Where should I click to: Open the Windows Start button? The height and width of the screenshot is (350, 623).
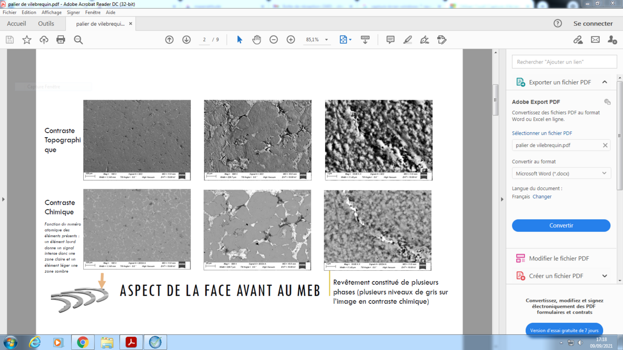coord(10,342)
